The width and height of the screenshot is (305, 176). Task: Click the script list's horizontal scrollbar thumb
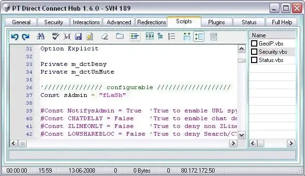261,144
